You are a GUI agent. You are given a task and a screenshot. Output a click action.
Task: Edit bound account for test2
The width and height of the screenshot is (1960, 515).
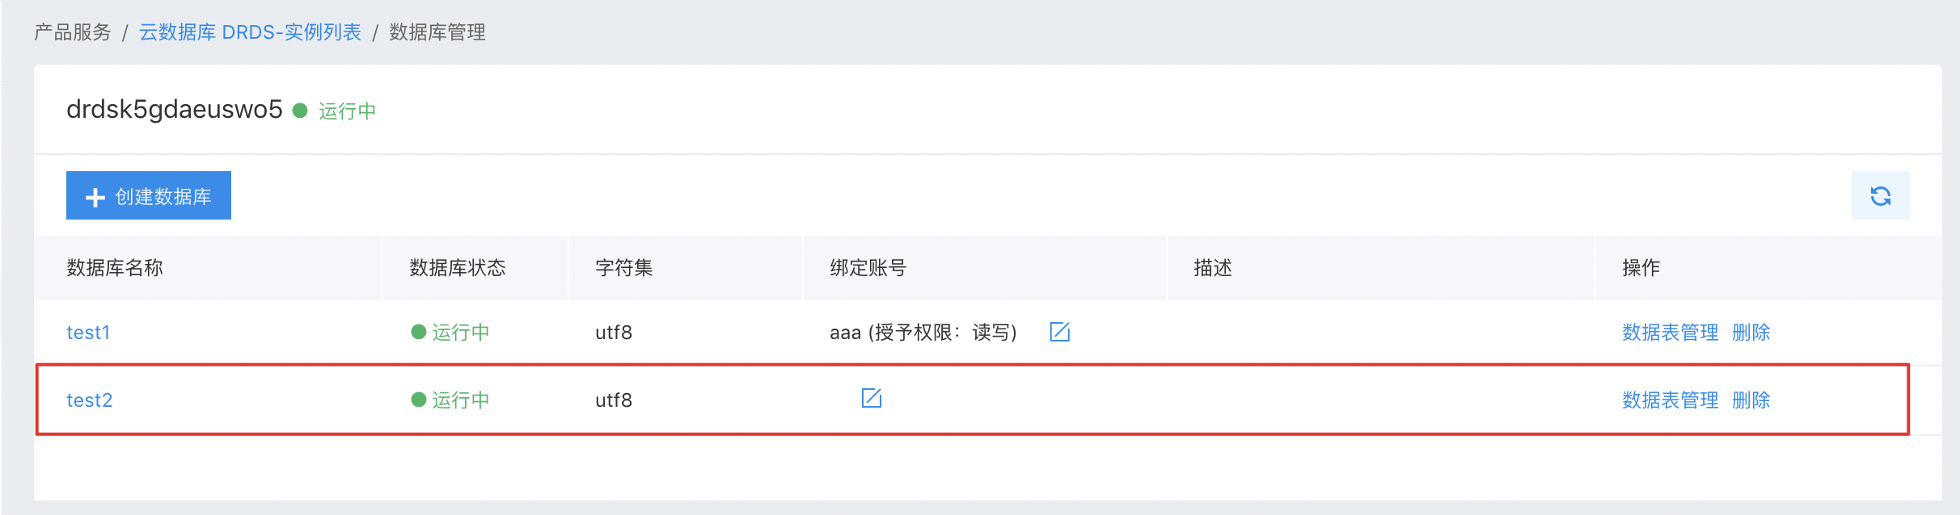tap(871, 398)
